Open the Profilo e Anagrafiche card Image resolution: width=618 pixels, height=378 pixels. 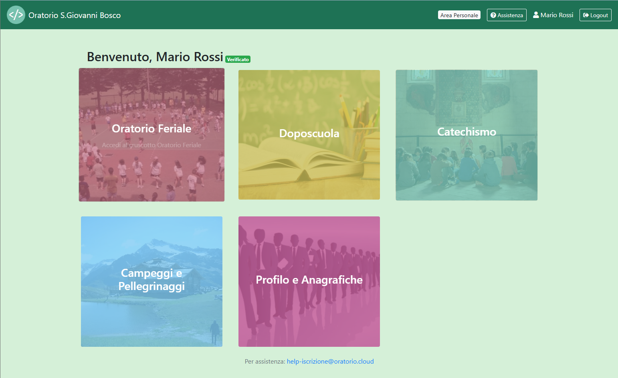309,281
